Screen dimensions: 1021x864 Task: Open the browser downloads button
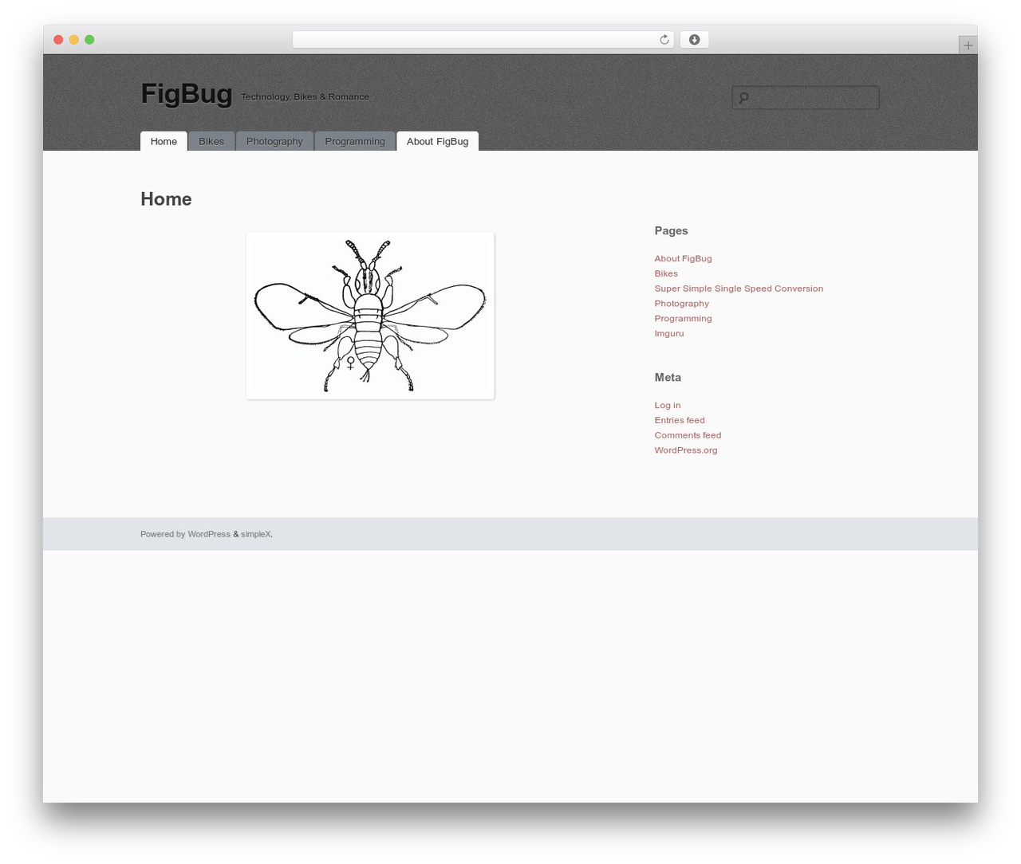click(x=694, y=40)
